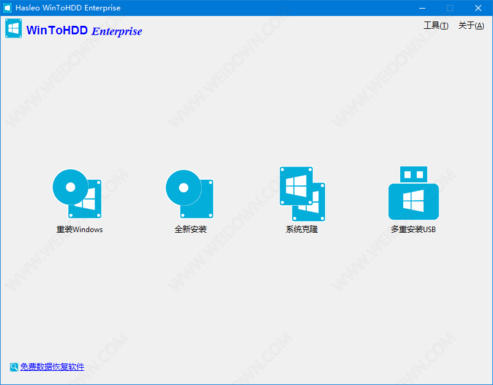Follow the 免费数据恢复软件 link

click(x=52, y=367)
